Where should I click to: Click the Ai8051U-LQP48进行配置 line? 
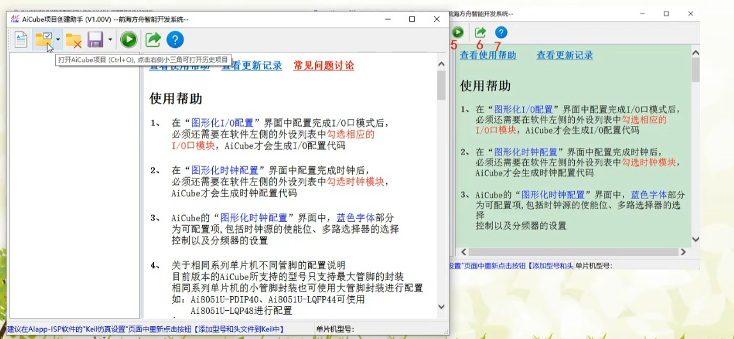coord(241,310)
